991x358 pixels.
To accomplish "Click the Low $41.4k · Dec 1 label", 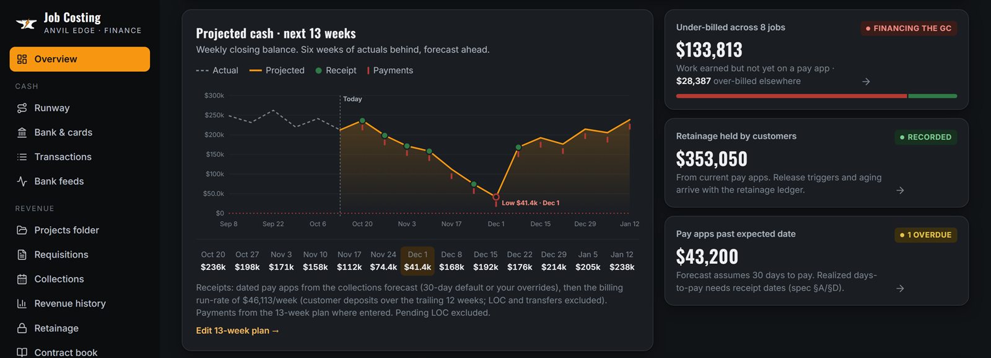I will (530, 203).
